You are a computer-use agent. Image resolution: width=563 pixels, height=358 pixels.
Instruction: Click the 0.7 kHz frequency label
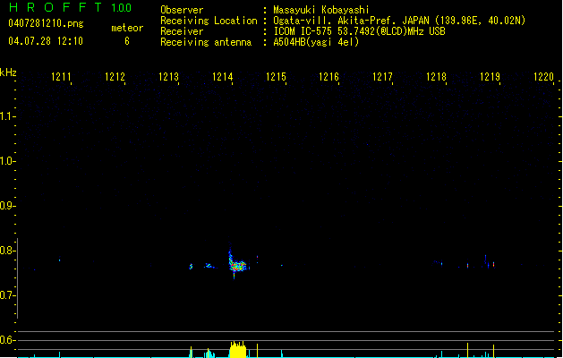pos(7,295)
